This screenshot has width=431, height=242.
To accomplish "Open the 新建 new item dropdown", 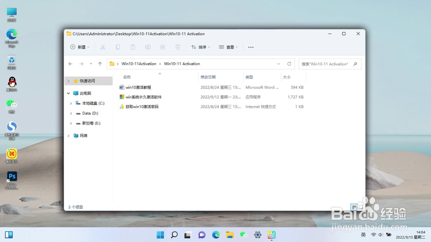I will (80, 47).
